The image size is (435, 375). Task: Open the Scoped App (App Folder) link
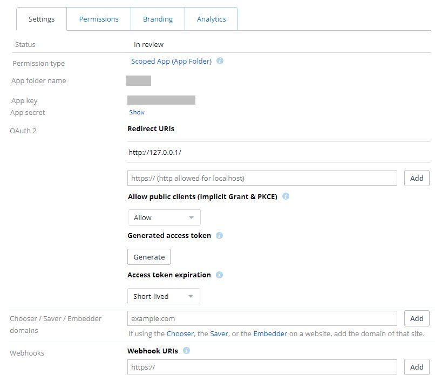tap(171, 61)
